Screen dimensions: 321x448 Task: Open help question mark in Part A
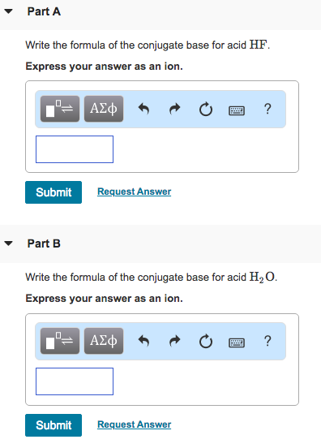[267, 109]
